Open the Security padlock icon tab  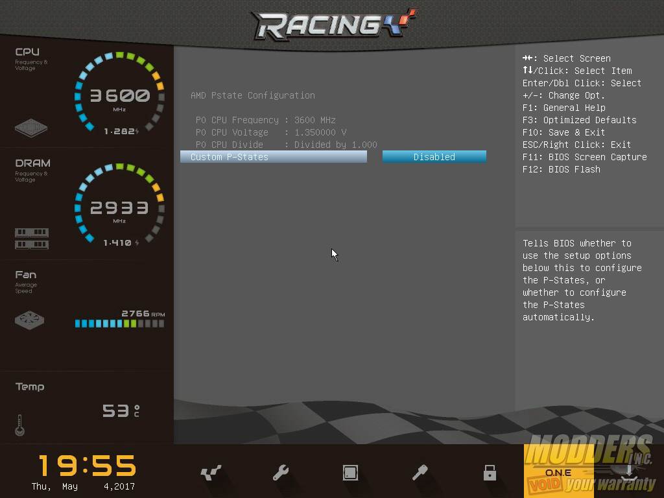[x=490, y=472]
